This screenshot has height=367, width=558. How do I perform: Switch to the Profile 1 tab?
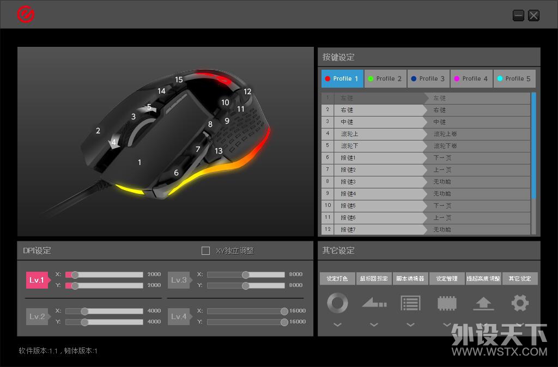[342, 78]
